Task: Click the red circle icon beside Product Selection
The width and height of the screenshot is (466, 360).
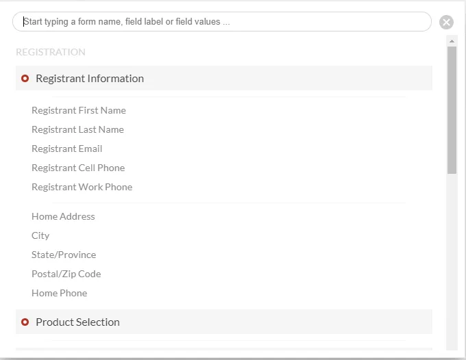Action: [x=25, y=322]
